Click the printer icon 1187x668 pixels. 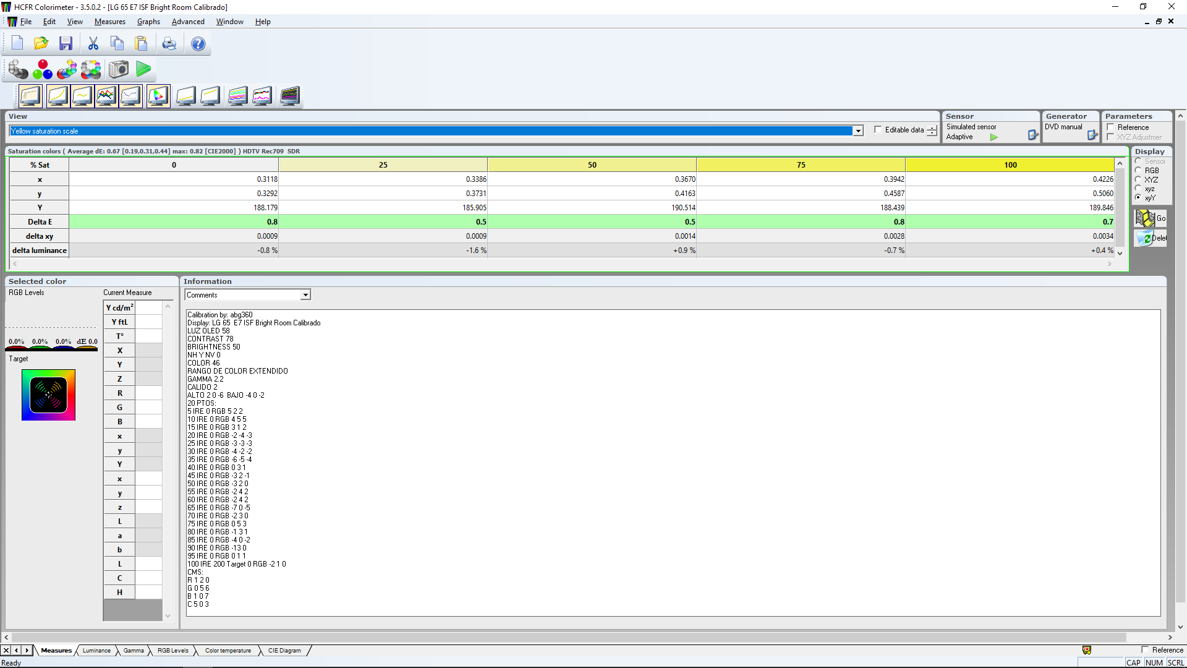pos(169,43)
